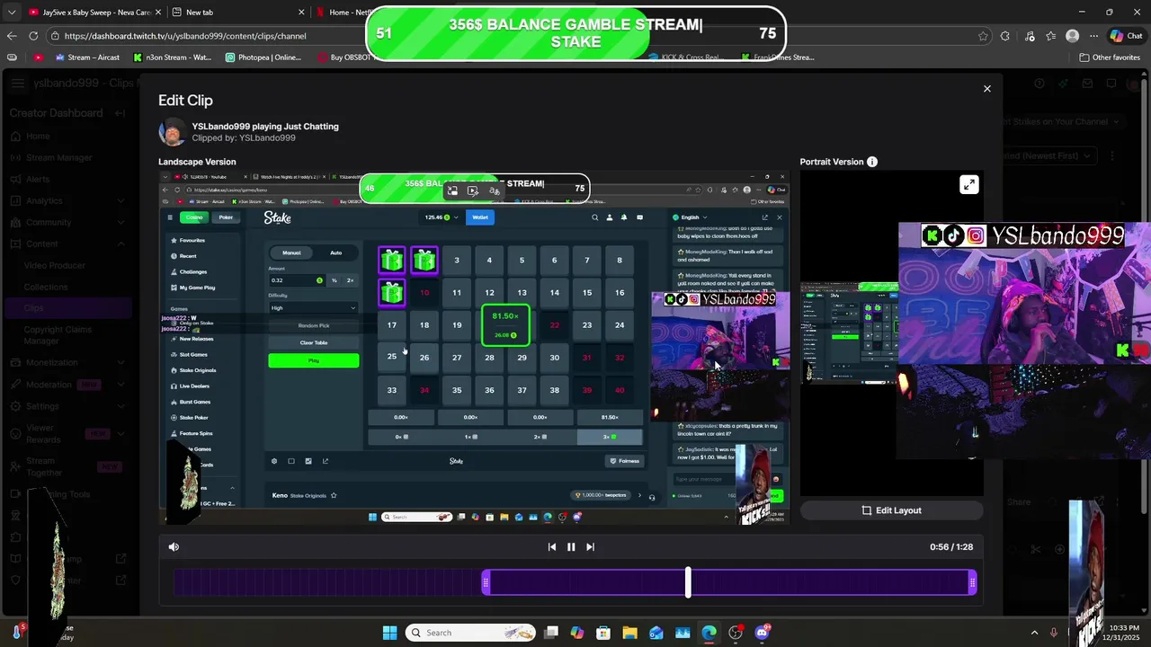Viewport: 1151px width, 647px height.
Task: Click the translate overlay icon on video
Action: [494, 191]
